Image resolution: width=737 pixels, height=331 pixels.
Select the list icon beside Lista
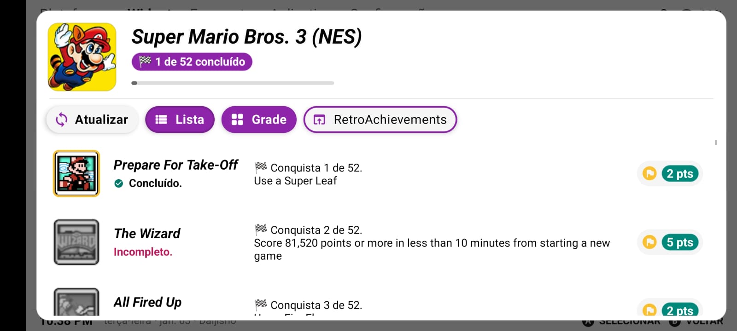pos(161,120)
